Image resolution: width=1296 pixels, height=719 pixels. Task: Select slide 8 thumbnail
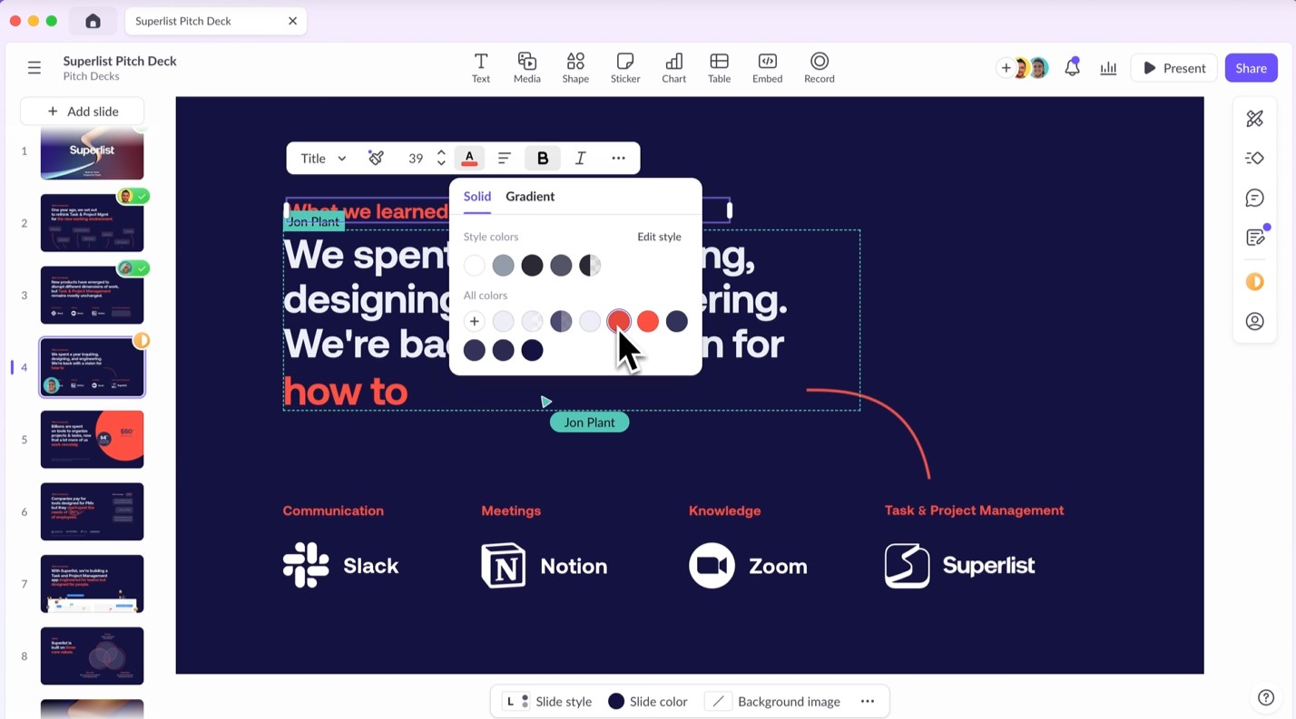tap(92, 656)
